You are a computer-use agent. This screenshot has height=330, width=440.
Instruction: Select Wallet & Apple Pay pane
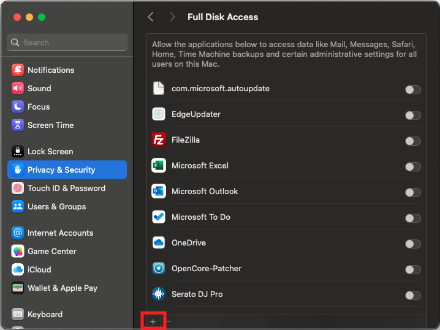[x=67, y=288]
